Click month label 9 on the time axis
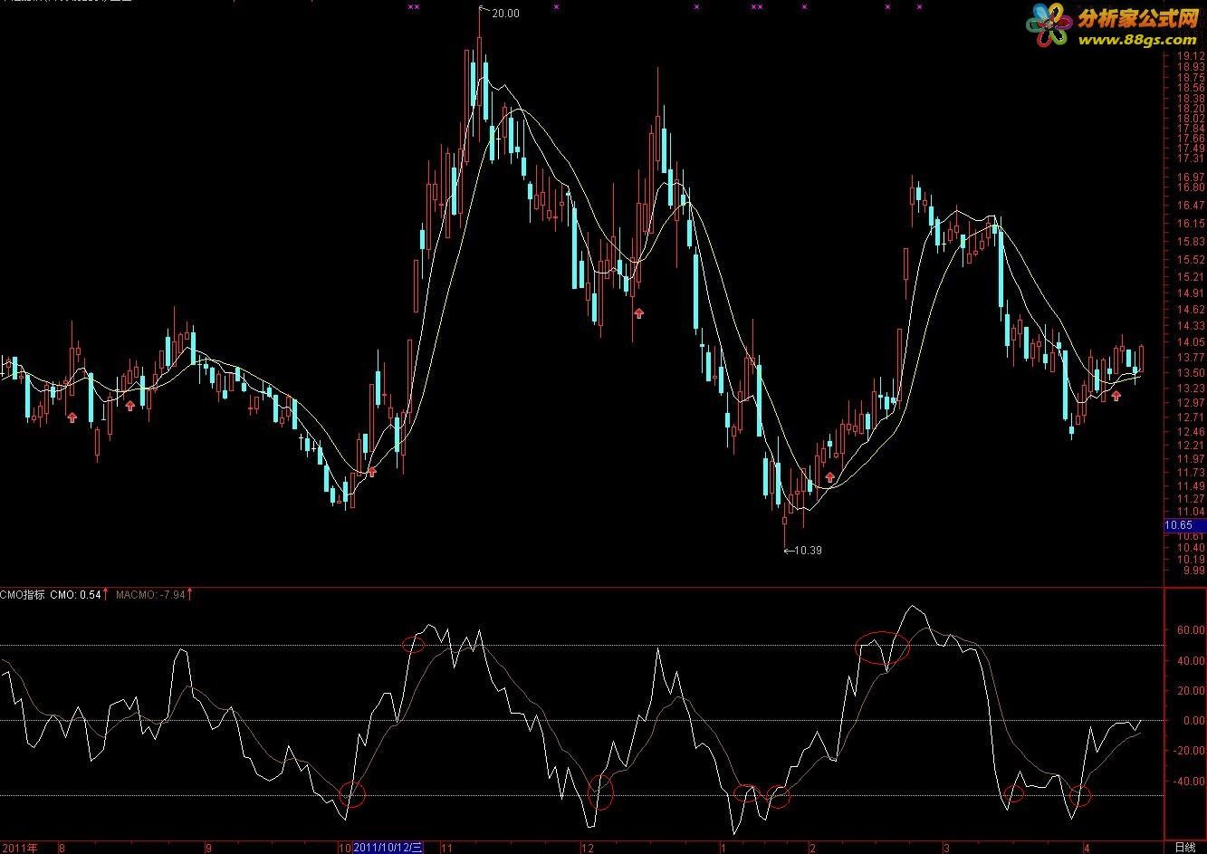The image size is (1207, 854). 208,849
